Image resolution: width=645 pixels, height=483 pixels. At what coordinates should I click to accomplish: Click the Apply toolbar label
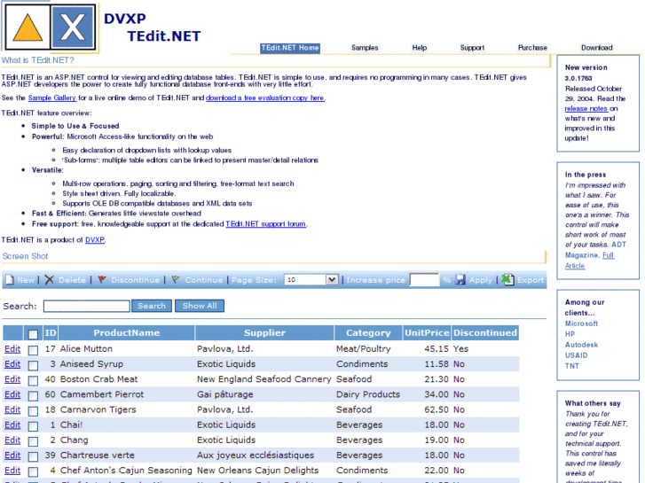(x=481, y=280)
